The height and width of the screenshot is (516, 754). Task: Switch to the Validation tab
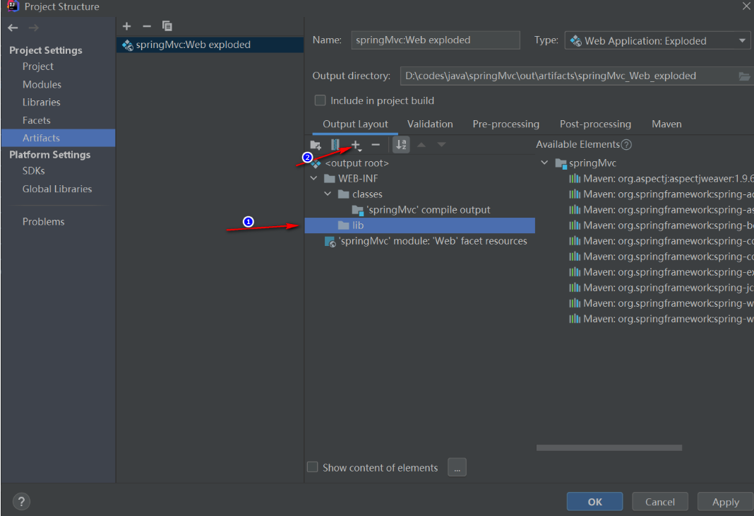click(x=430, y=124)
